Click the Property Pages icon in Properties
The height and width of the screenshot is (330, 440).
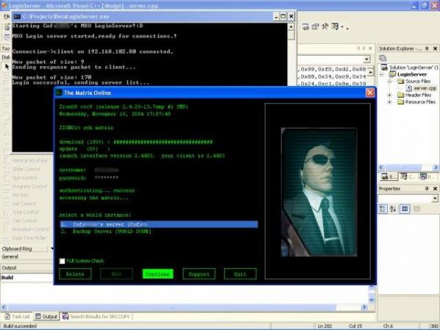point(417,209)
